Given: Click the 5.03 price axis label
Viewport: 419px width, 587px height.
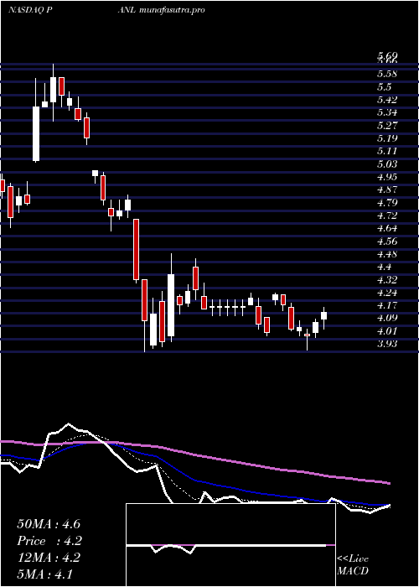Looking at the screenshot, I should pos(387,164).
